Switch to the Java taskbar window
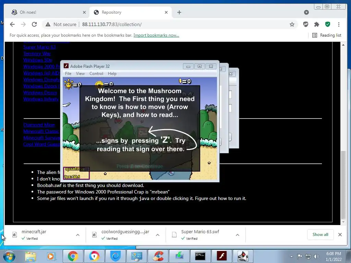Screen dimensions: 351x263 (x=243, y=256)
